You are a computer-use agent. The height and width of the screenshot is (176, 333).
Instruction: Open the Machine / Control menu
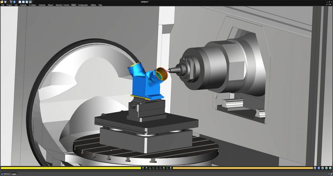point(62,5)
